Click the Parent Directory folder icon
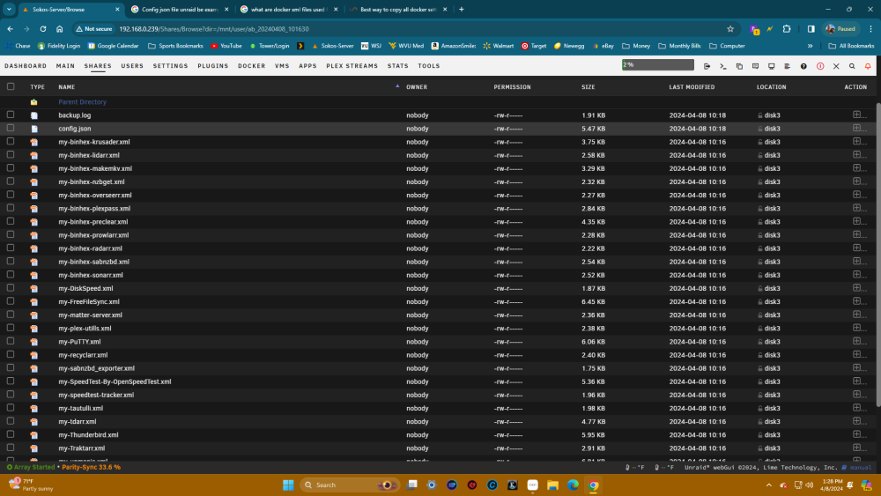The width and height of the screenshot is (881, 496). coord(34,102)
